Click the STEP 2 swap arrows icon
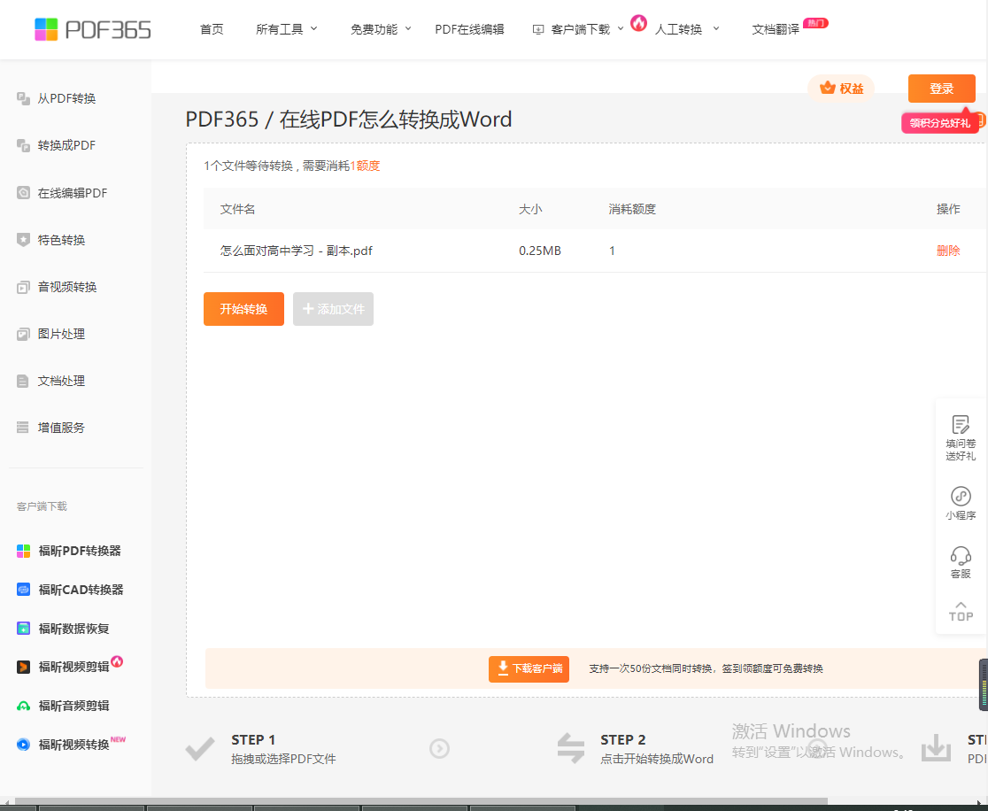This screenshot has height=811, width=988. click(571, 748)
